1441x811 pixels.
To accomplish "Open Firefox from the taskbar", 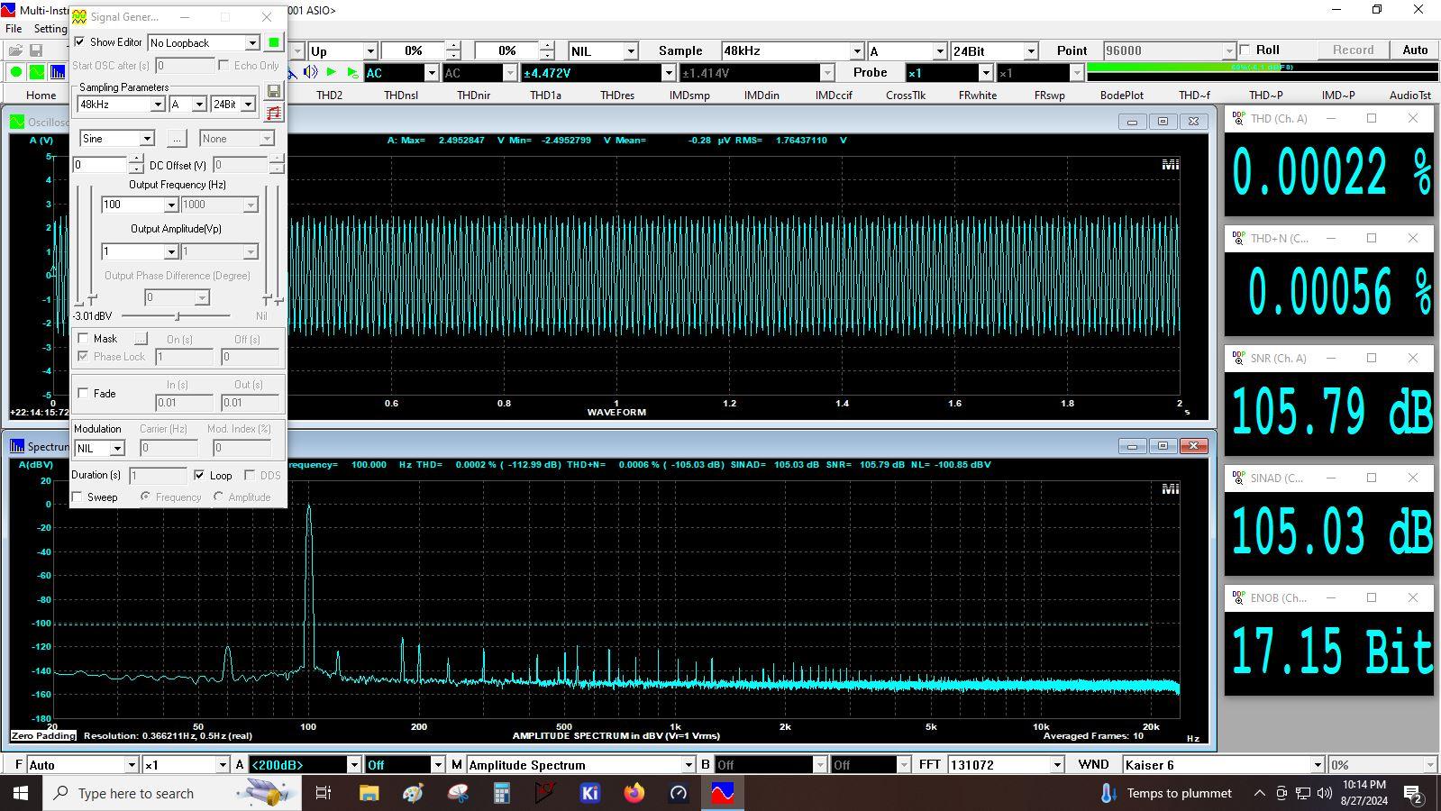I will 634,793.
